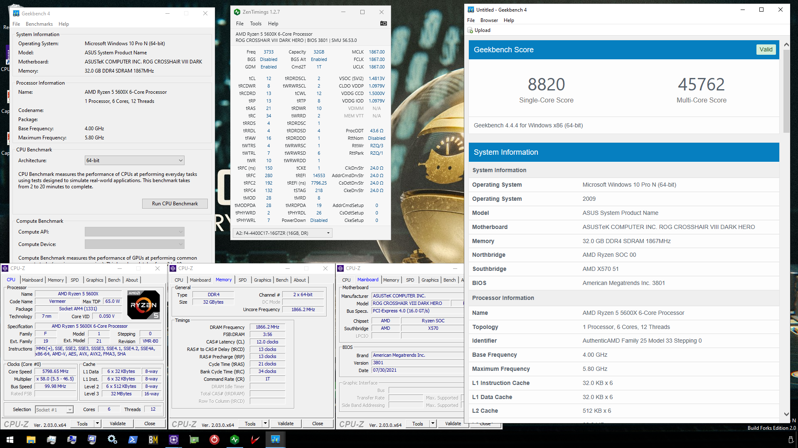
Task: Open Graphics tab in Mainboard CPU-Z window
Action: point(430,280)
